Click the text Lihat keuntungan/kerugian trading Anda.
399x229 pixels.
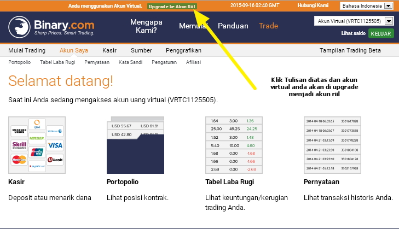tap(247, 203)
